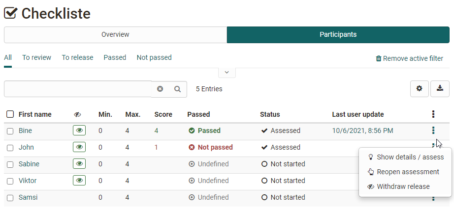The width and height of the screenshot is (454, 210).
Task: Check the checkbox for John
Action: 10,148
